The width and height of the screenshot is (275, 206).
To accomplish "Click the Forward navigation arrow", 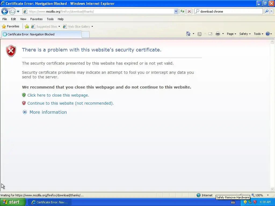I will click(12, 12).
